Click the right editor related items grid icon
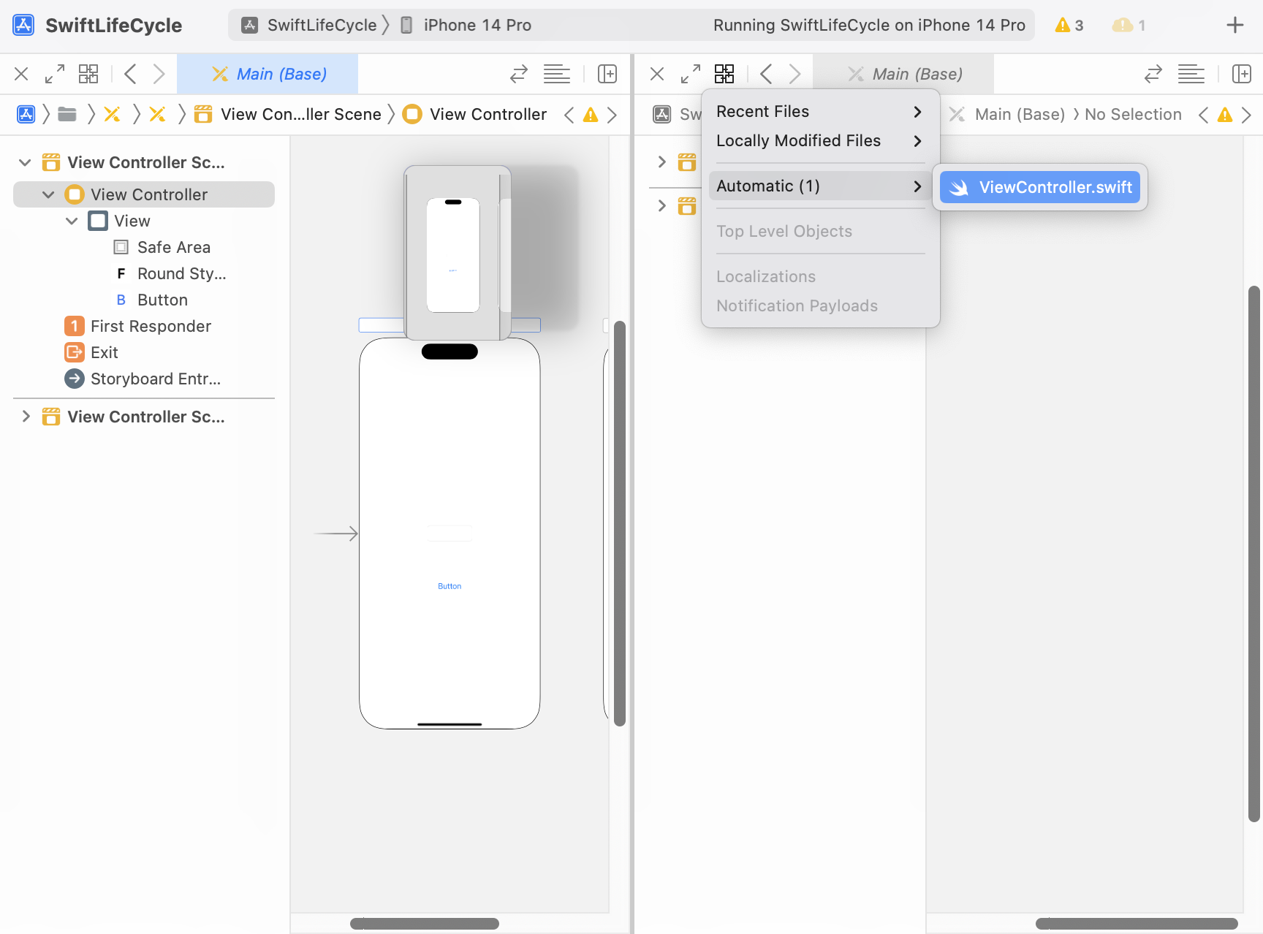This screenshot has height=934, width=1263. (724, 74)
